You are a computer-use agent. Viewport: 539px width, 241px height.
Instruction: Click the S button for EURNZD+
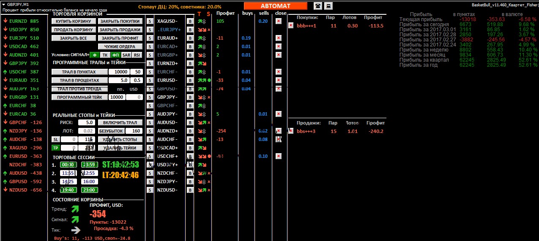150,63
